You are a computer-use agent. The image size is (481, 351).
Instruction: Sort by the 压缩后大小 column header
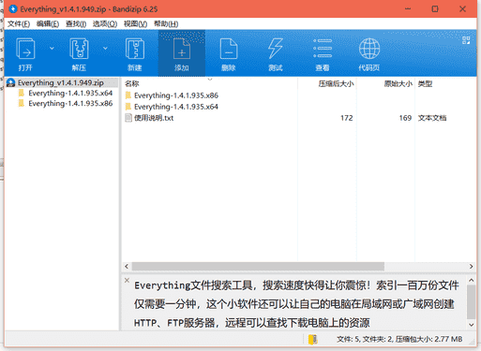pos(336,83)
